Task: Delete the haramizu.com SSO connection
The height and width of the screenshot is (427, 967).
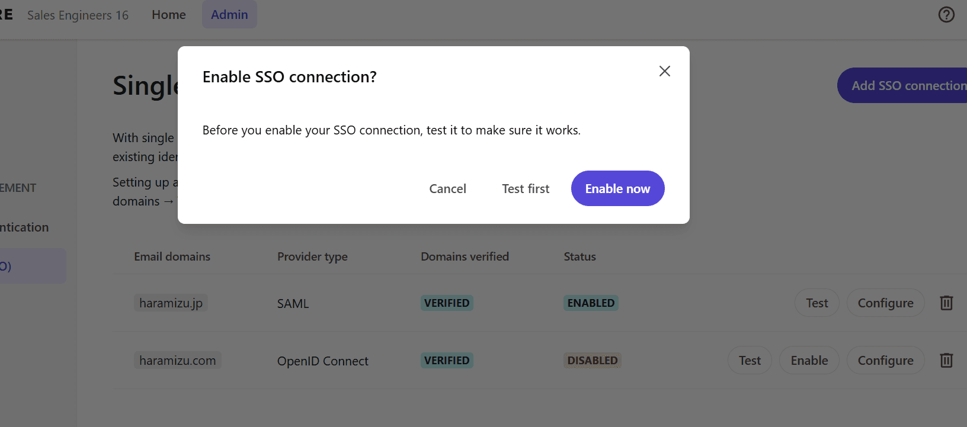Action: pyautogui.click(x=946, y=360)
